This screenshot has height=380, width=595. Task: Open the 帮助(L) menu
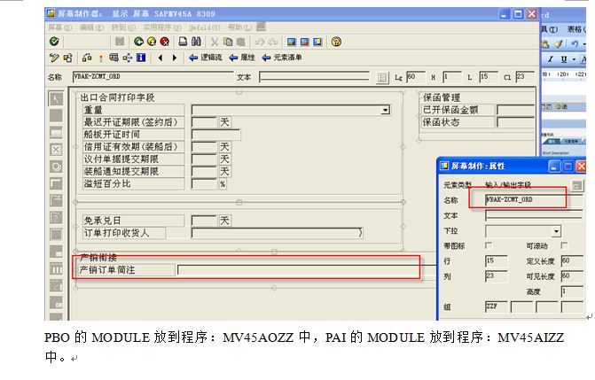pyautogui.click(x=239, y=27)
